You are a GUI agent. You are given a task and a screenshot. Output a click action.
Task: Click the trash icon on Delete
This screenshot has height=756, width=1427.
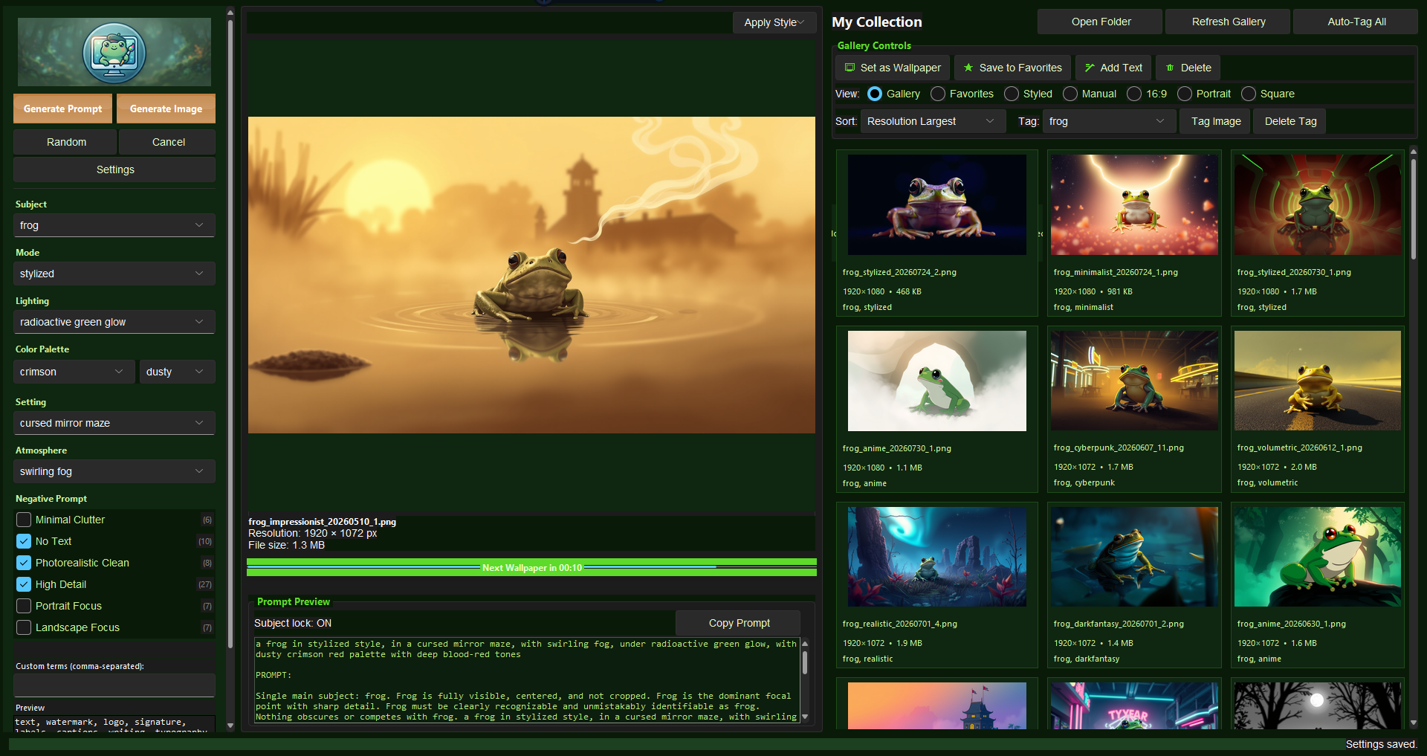coord(1170,68)
